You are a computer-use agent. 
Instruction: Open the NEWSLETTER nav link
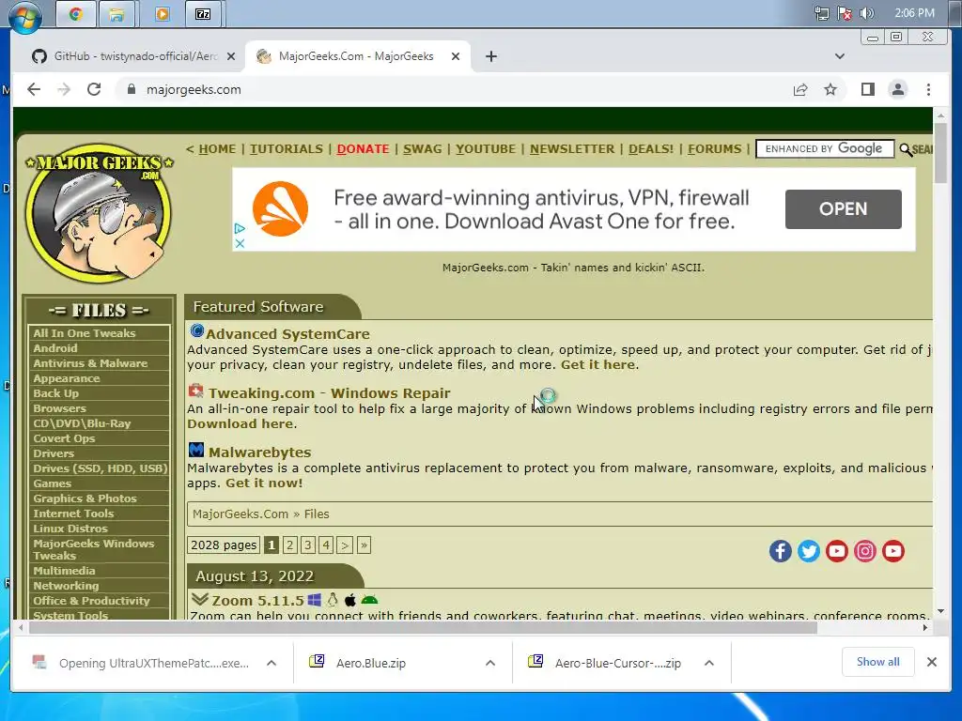coord(572,149)
